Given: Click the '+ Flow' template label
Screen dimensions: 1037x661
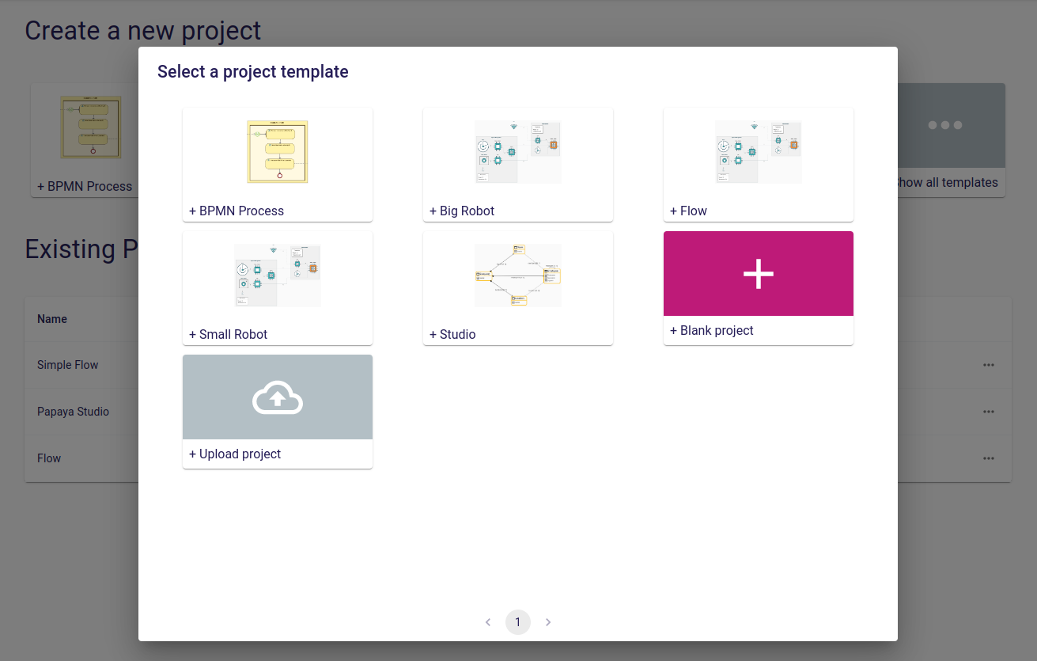Looking at the screenshot, I should (x=688, y=211).
